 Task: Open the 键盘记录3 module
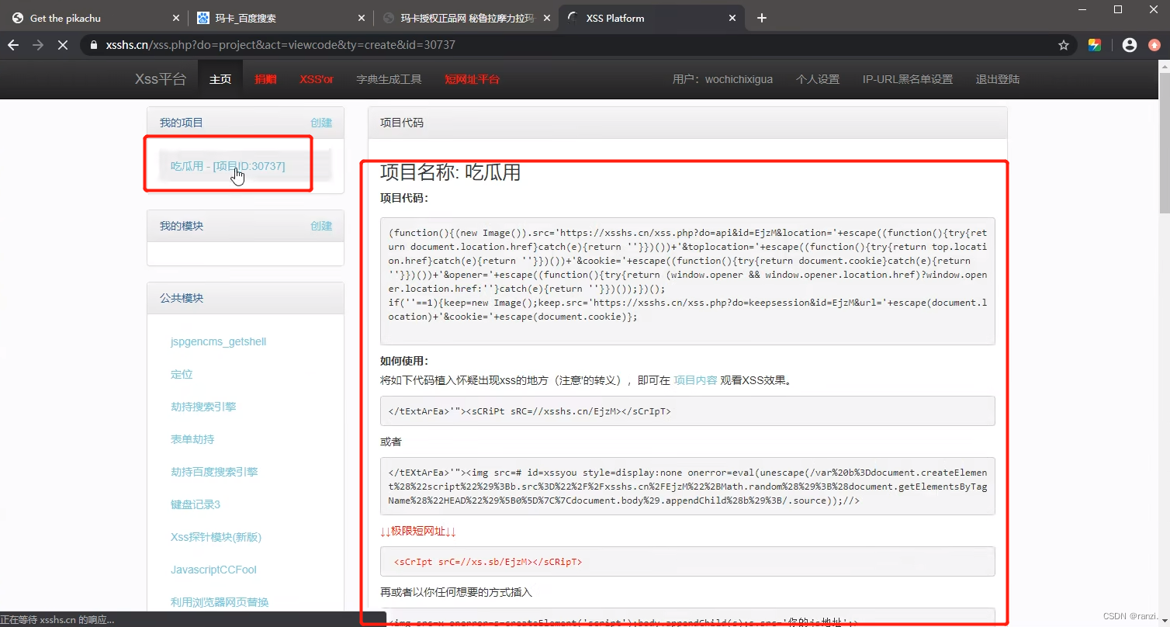point(196,504)
